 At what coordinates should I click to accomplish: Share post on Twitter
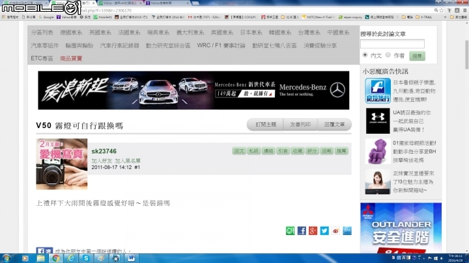(x=324, y=231)
